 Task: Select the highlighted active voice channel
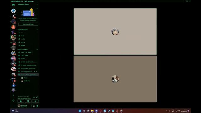[28, 75]
